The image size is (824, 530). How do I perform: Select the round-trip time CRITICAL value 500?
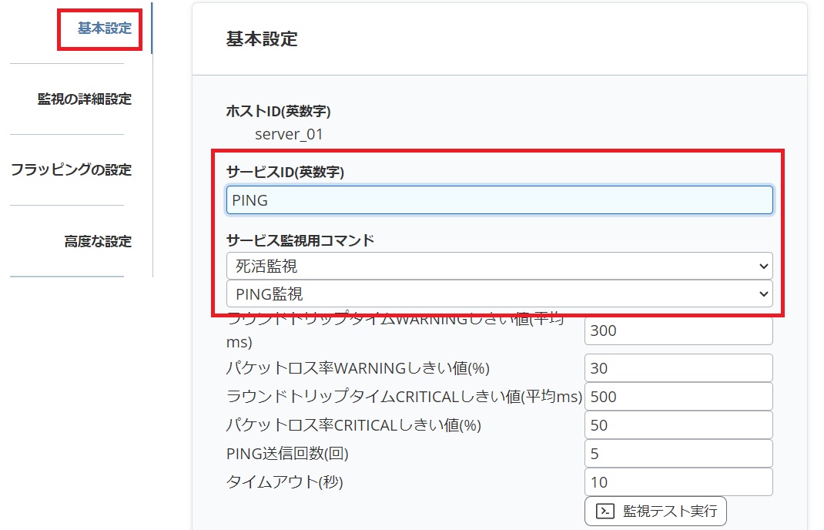coord(678,396)
